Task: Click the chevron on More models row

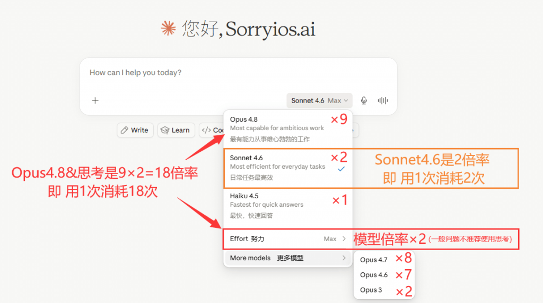Action: click(x=344, y=258)
